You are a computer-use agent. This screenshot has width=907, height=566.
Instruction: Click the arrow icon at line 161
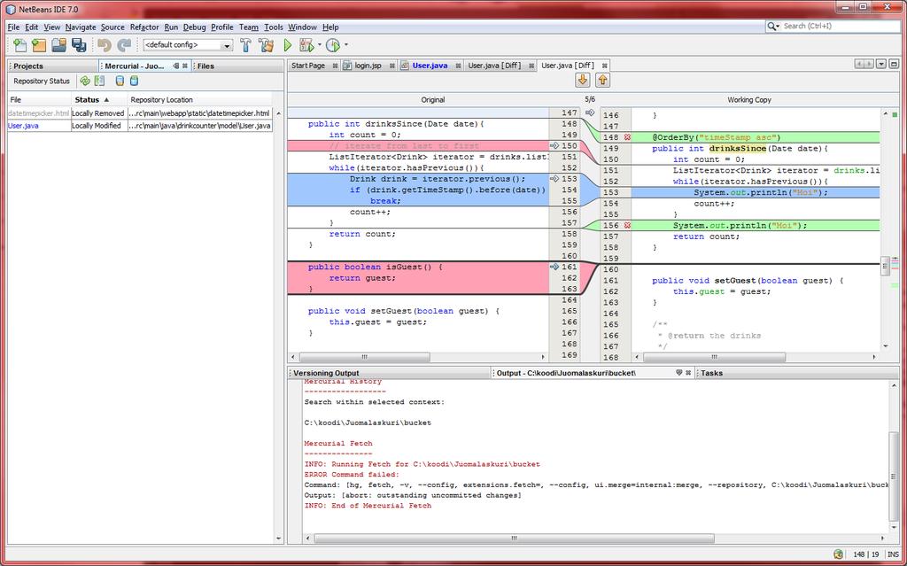click(x=554, y=267)
